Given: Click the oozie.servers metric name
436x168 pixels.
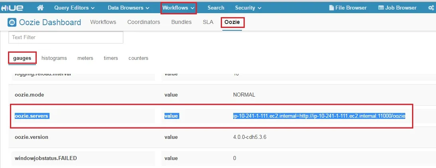Looking at the screenshot, I should [32, 116].
